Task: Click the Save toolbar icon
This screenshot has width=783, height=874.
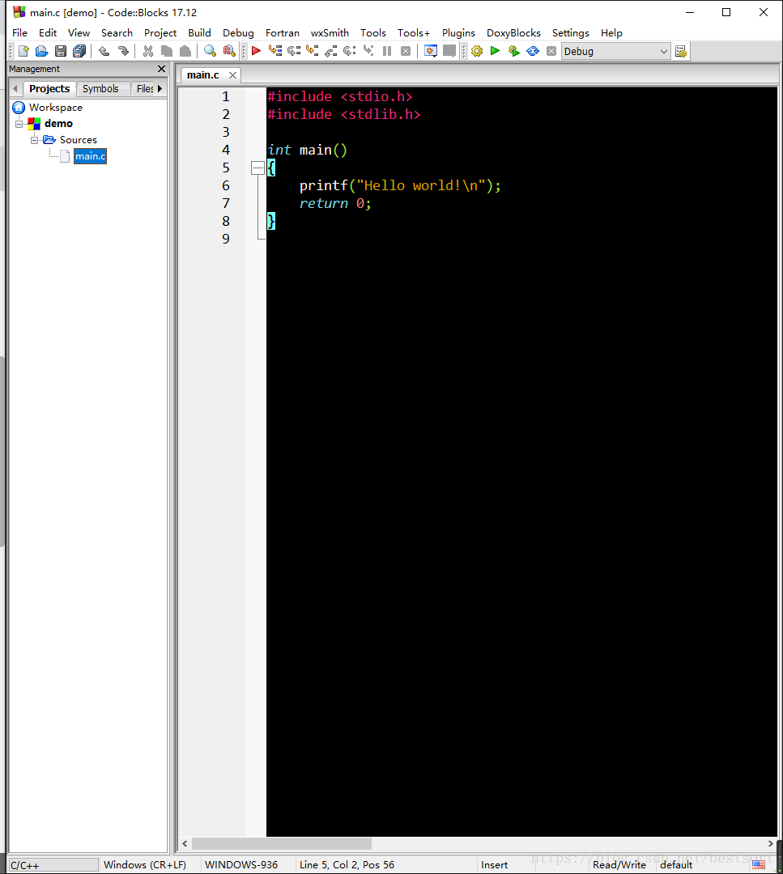Action: (61, 51)
